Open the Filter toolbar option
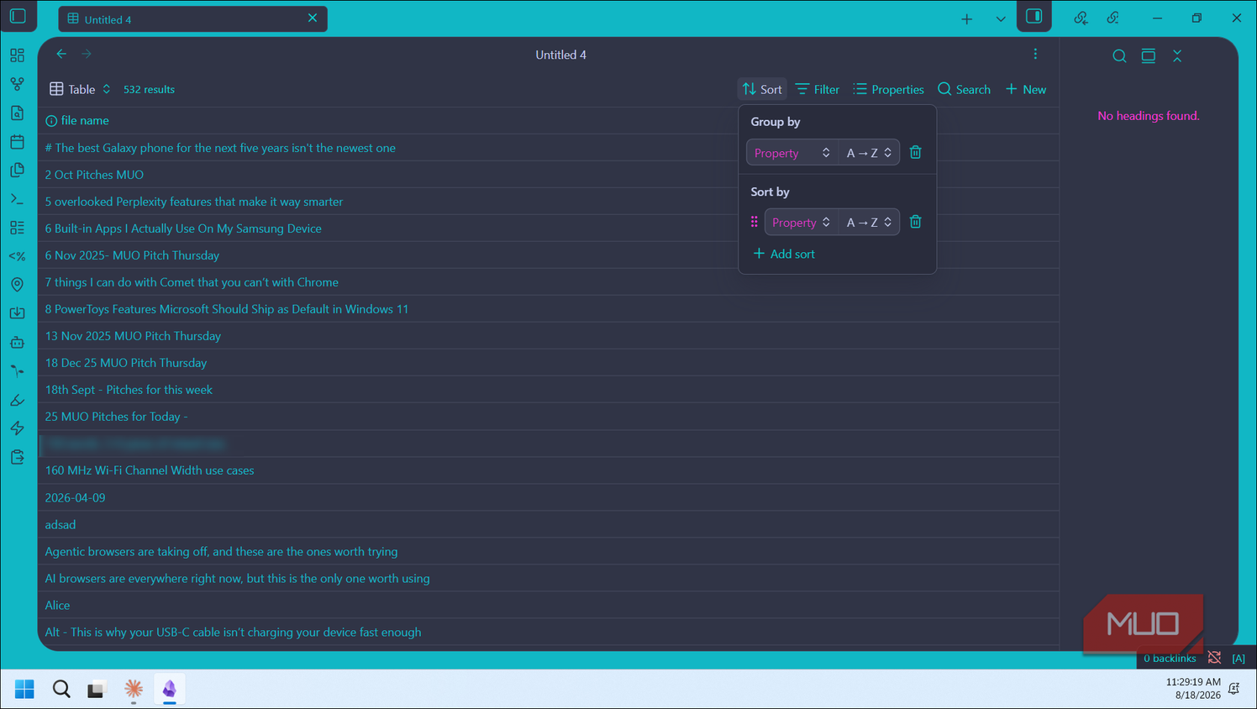The image size is (1257, 709). tap(818, 89)
